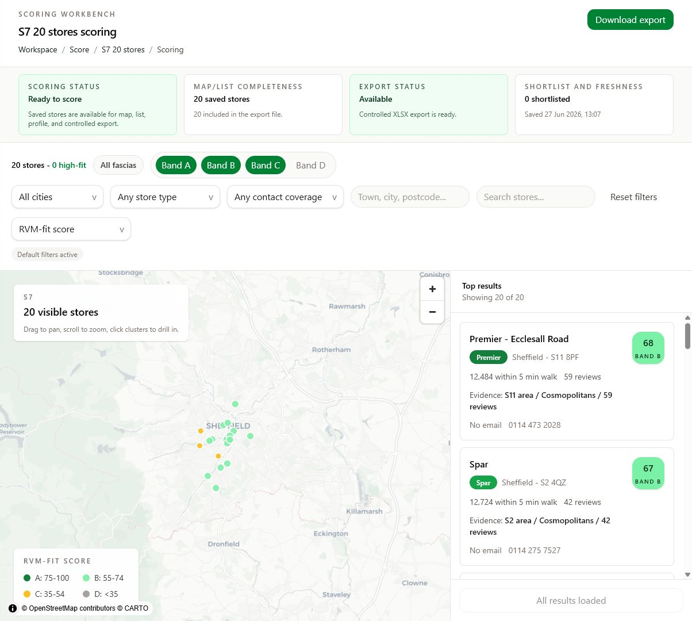Open the Spar store title
This screenshot has width=692, height=621.
point(479,465)
